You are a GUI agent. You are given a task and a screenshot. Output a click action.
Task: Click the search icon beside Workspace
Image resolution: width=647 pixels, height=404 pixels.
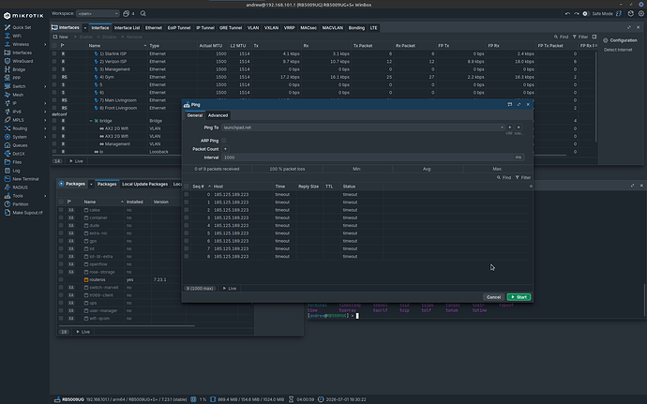143,14
